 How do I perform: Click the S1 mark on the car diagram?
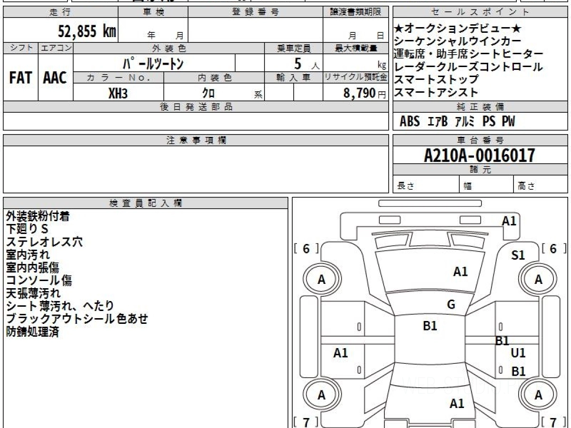(518, 255)
